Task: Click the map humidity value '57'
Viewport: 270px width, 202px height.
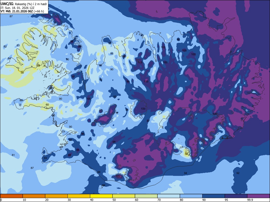Action: pos(27,54)
